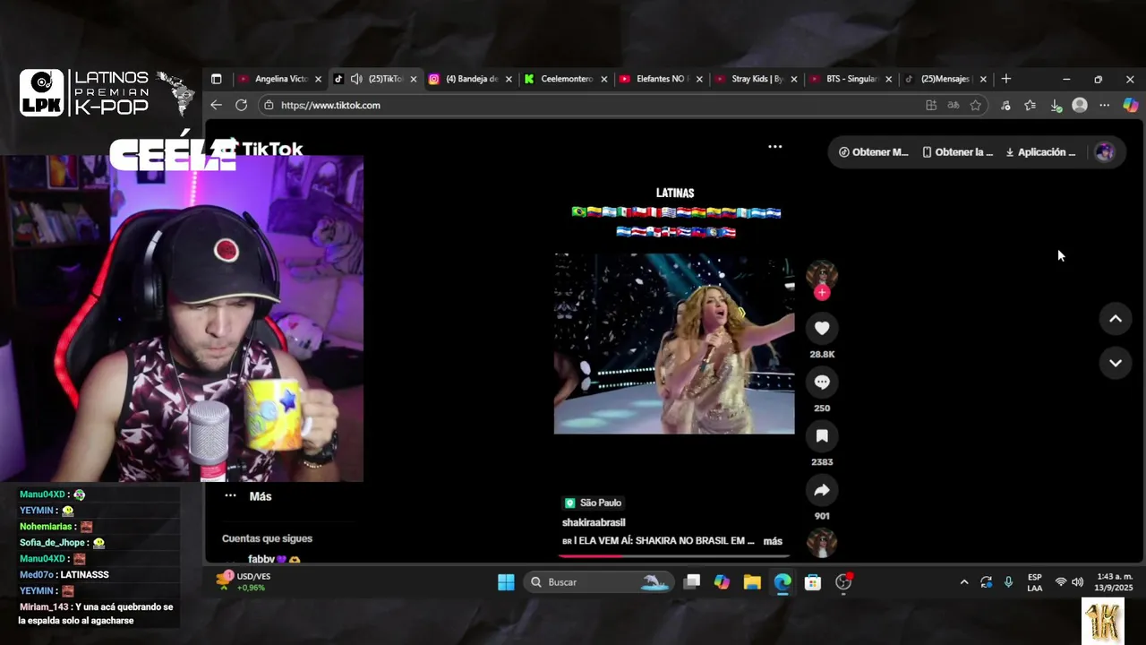
Task: Open the Windows Start menu
Action: [506, 582]
